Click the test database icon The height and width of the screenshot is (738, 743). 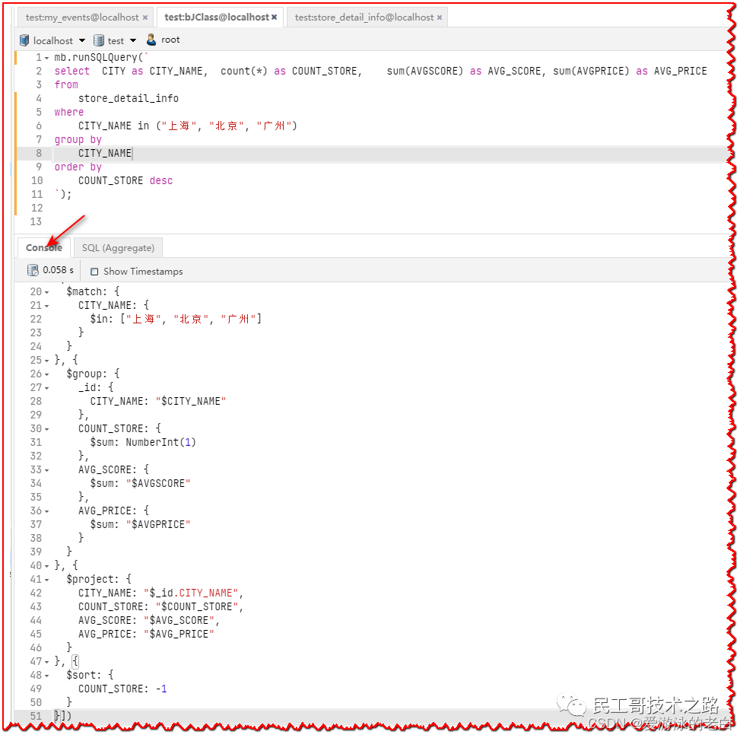tap(99, 40)
